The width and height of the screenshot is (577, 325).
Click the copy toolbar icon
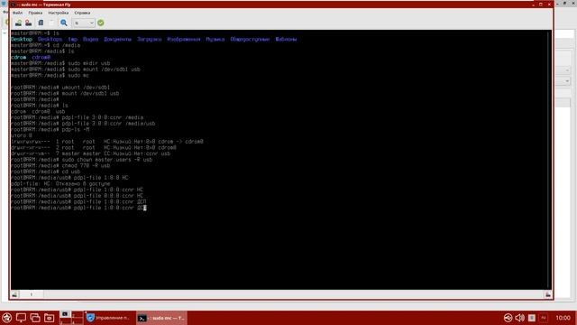pyautogui.click(x=41, y=23)
